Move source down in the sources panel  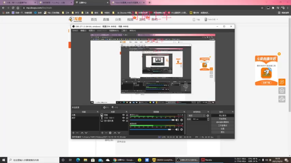pyautogui.click(x=119, y=133)
